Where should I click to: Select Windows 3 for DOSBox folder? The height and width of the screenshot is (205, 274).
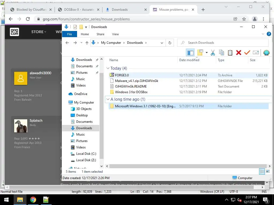189,92
